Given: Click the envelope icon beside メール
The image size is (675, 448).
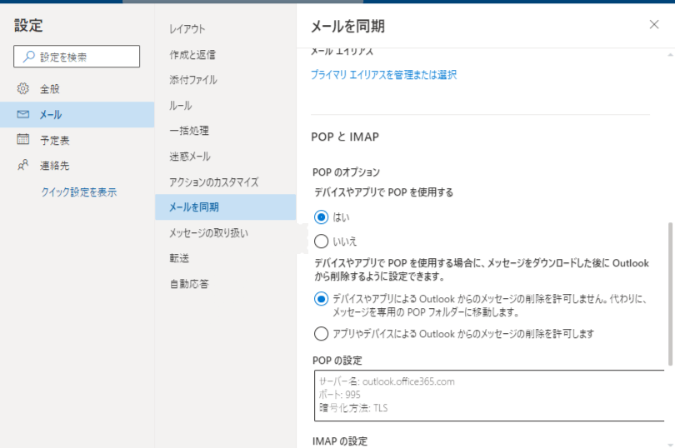Looking at the screenshot, I should click(x=23, y=115).
